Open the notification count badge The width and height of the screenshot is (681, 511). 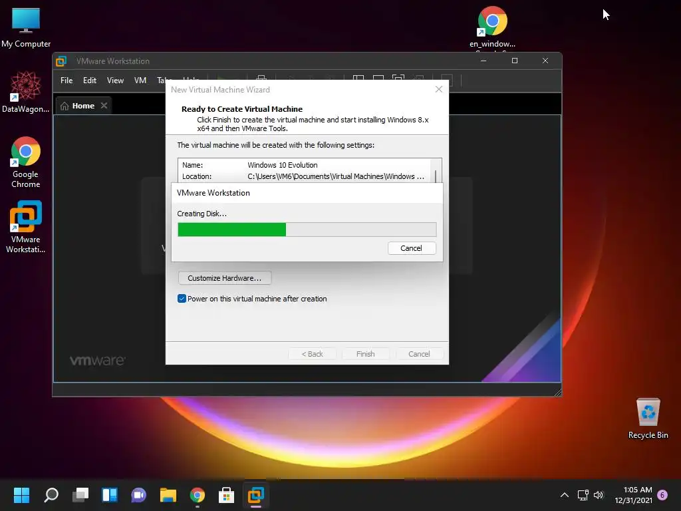662,495
